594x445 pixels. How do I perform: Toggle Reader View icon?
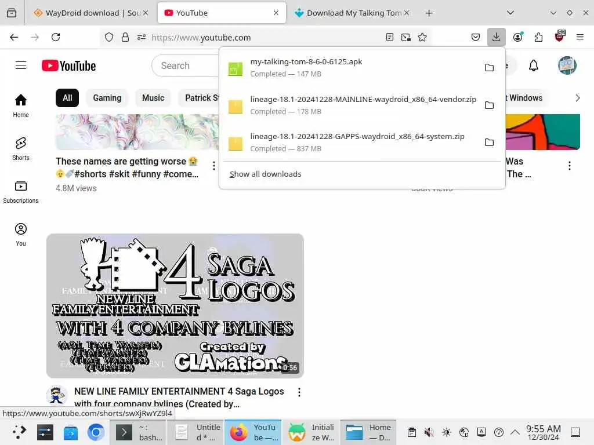coord(389,37)
